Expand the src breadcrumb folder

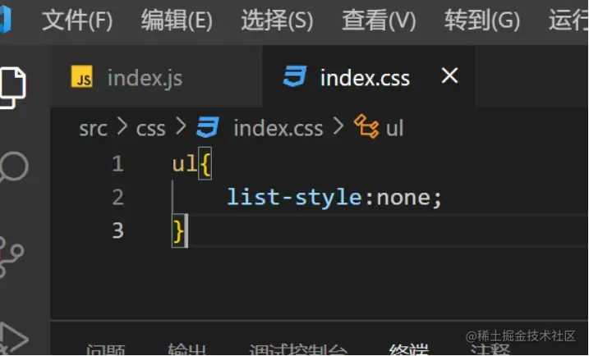[93, 128]
